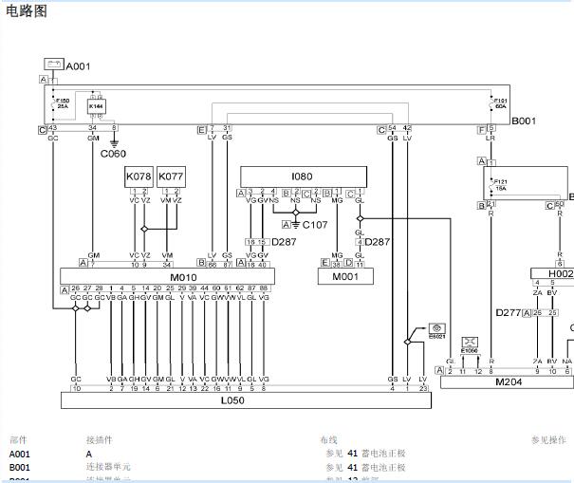Select the F101 60A fuse symbol
574x483 pixels.
[x=491, y=104]
